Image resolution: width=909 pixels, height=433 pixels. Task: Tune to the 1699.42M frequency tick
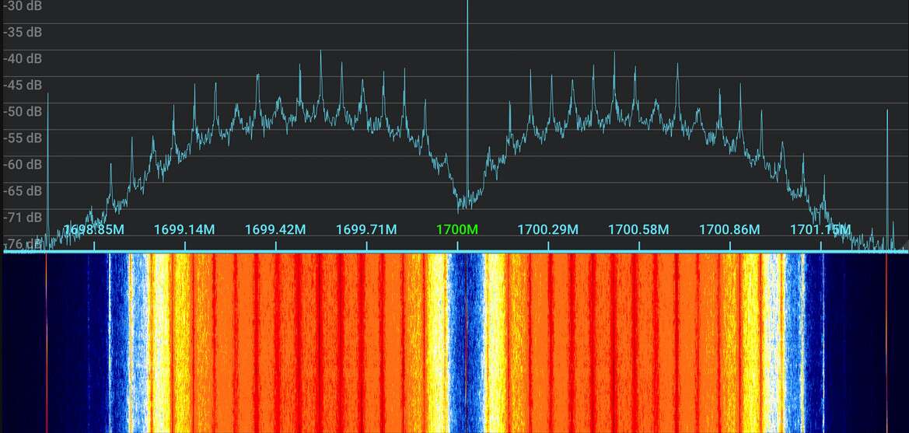pos(275,229)
